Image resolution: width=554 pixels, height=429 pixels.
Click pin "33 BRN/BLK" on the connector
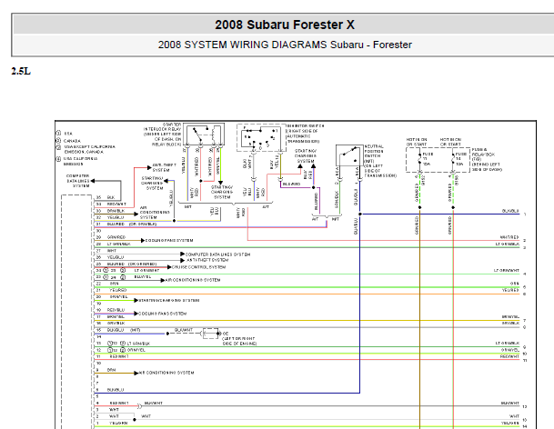tap(111, 211)
